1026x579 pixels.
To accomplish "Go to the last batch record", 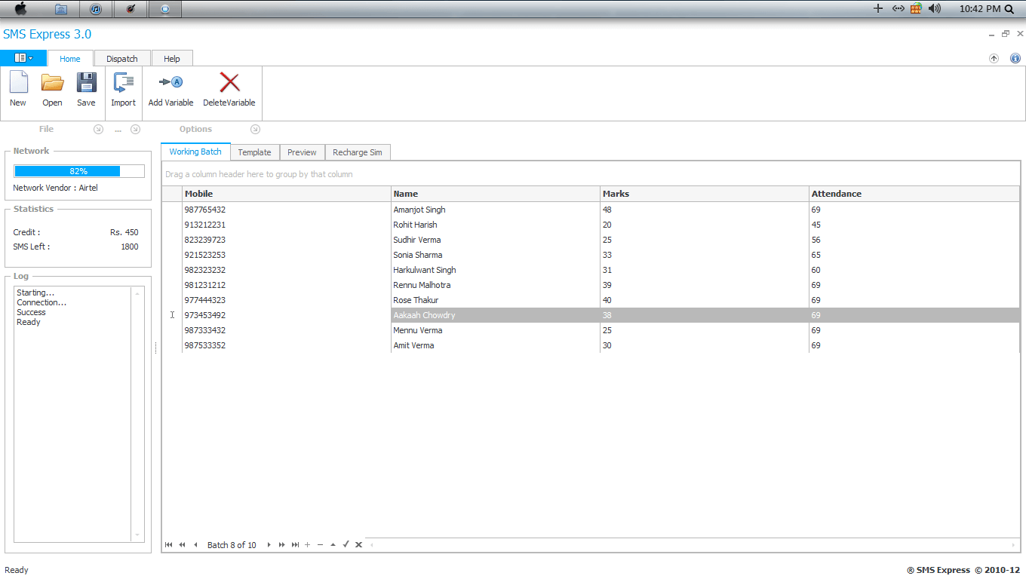I will point(295,545).
